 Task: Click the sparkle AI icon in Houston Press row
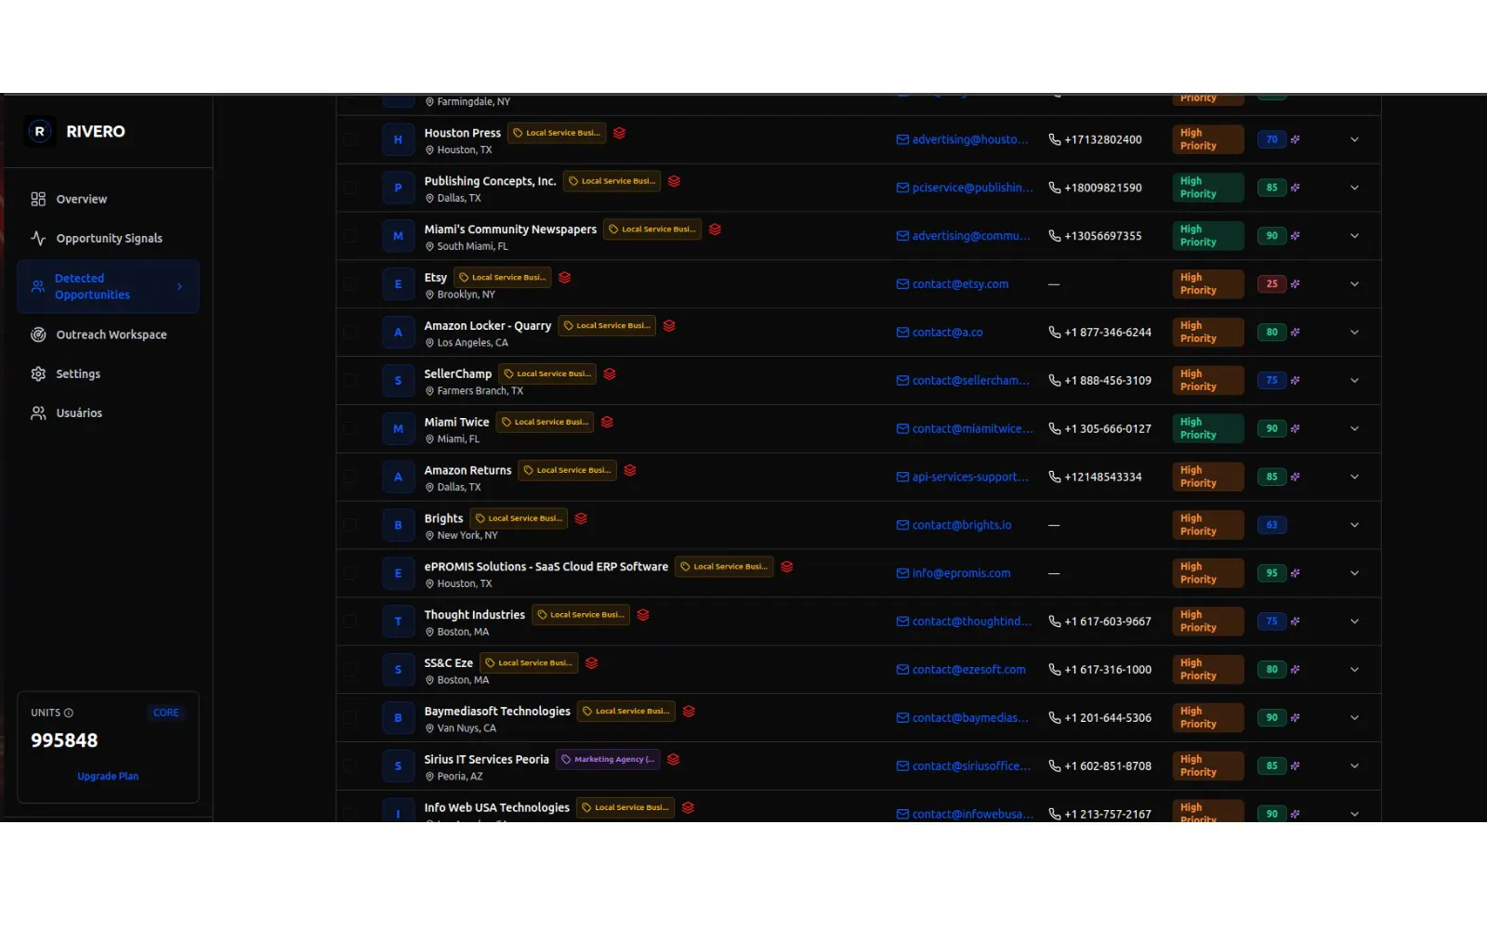(1296, 140)
